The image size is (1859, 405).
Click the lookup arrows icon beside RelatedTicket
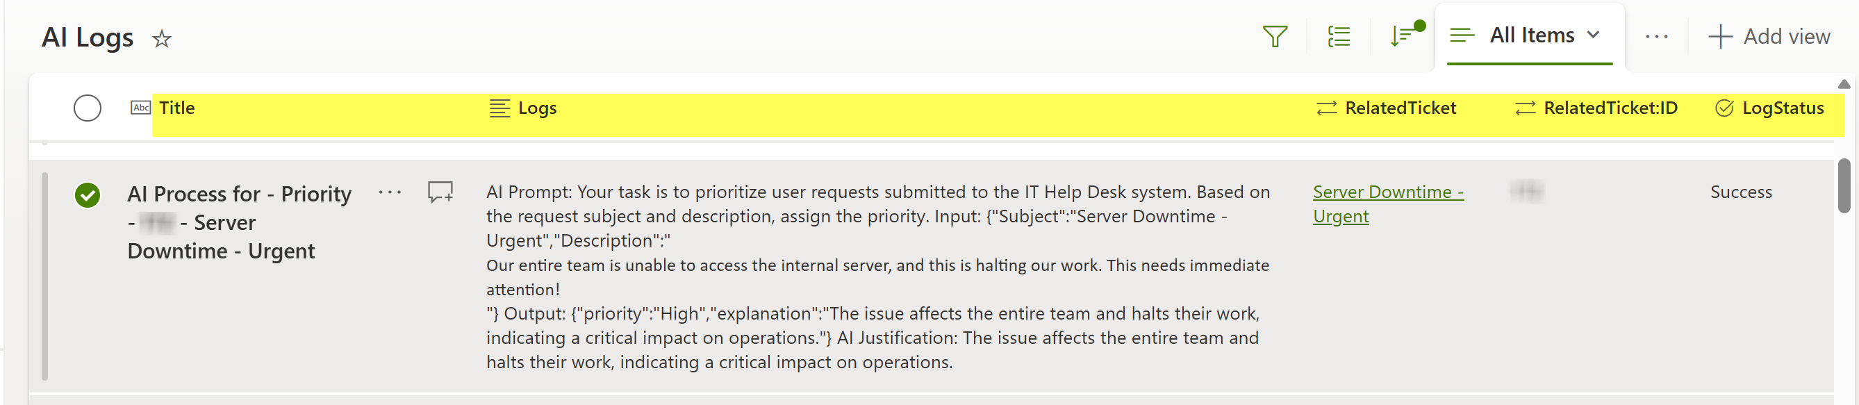click(1325, 108)
